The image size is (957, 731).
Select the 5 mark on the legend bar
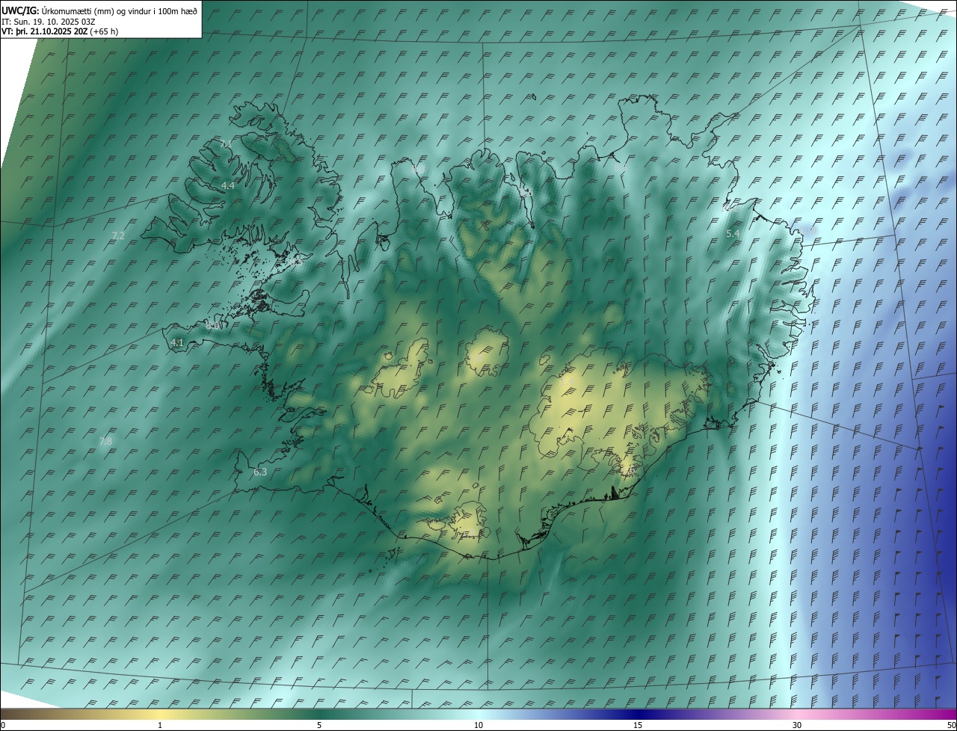[319, 725]
